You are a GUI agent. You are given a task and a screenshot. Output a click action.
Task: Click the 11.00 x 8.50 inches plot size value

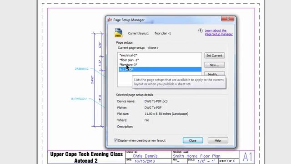166,114
